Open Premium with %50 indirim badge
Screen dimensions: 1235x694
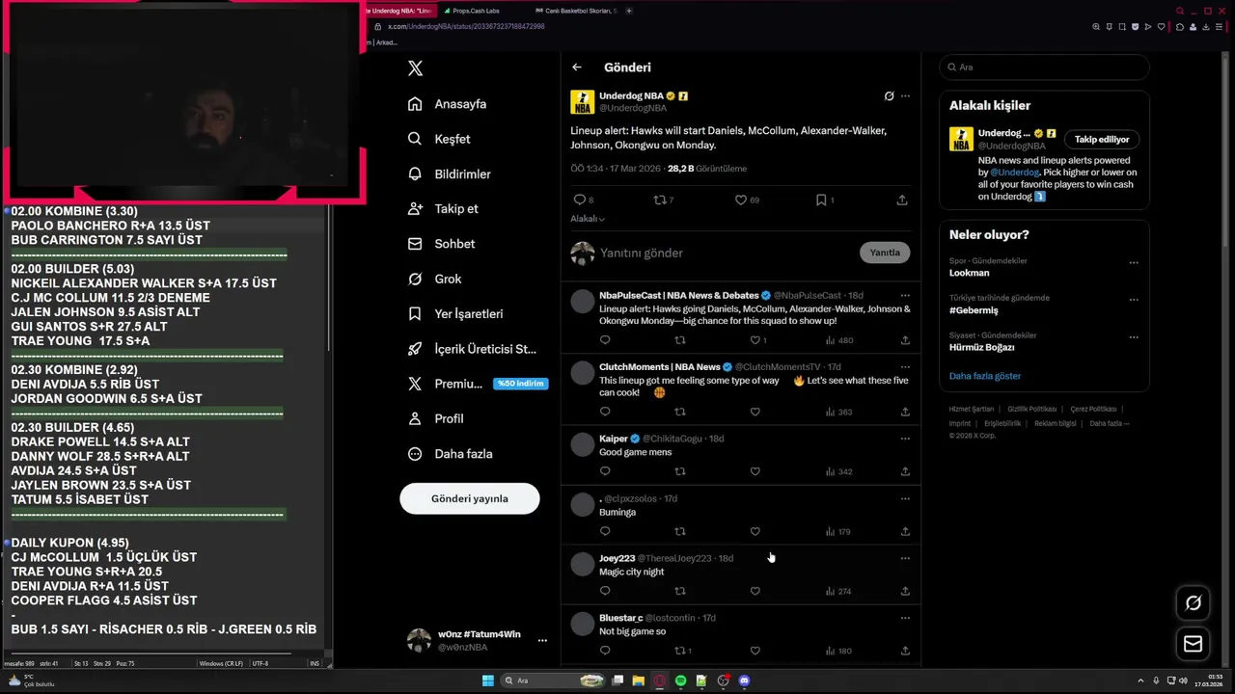pyautogui.click(x=477, y=384)
